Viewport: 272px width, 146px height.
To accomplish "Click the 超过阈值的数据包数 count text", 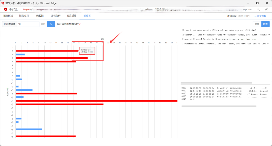I will coord(69,24).
